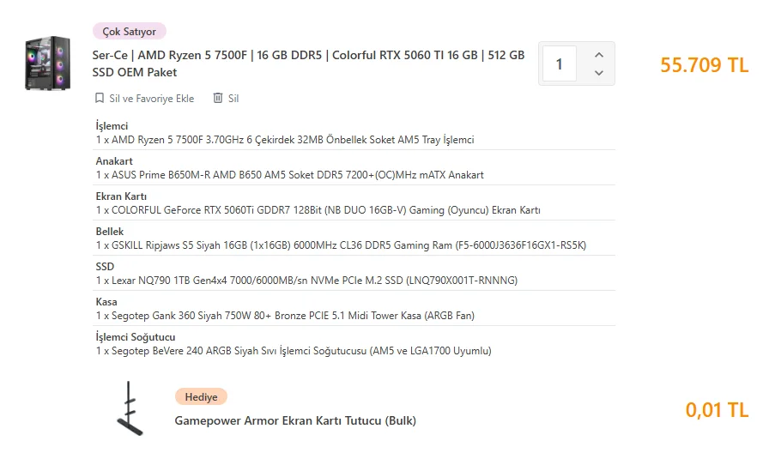Click the Lexar NQ790 1TB SSD line
This screenshot has height=453, width=769.
tap(306, 281)
